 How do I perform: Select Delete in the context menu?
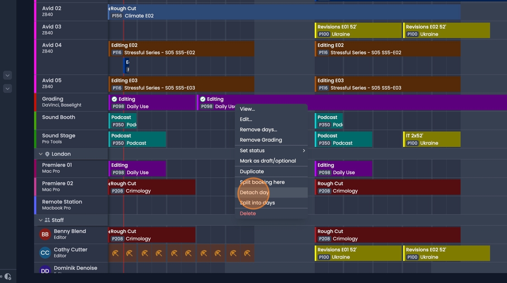pyautogui.click(x=248, y=213)
